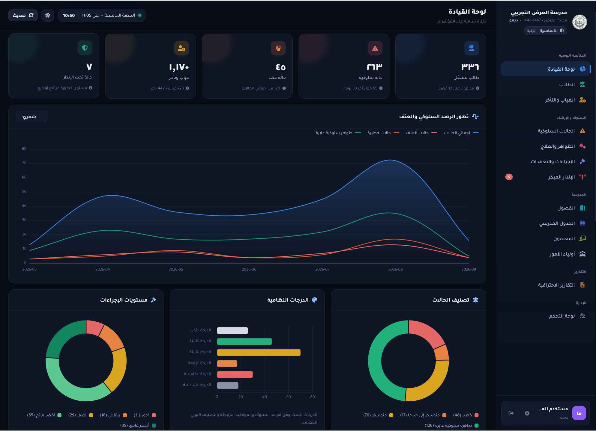Toggle خطير (48) legend in تصنيف الحالات
This screenshot has height=431, width=596.
click(466, 415)
